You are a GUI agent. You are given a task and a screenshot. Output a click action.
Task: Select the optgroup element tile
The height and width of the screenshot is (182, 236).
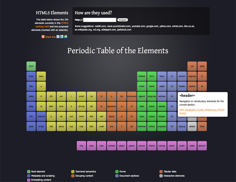(x=152, y=96)
